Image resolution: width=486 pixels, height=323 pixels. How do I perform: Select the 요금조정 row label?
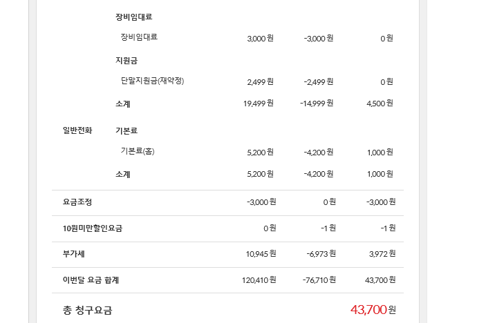(77, 202)
